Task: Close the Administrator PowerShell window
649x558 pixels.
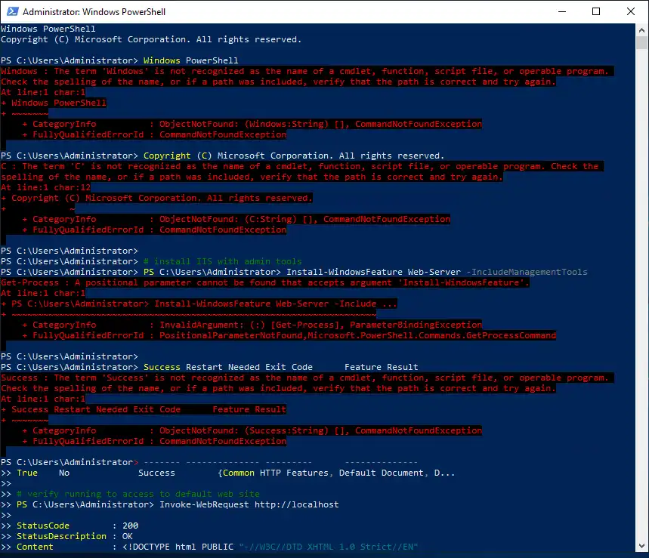Action: pos(630,11)
